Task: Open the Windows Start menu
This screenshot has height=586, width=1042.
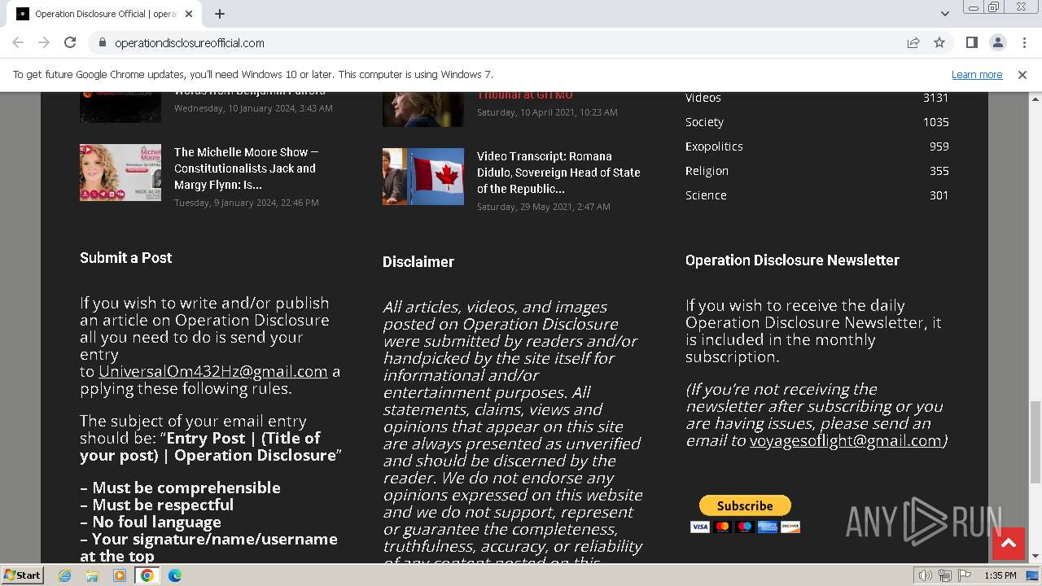Action: point(23,575)
